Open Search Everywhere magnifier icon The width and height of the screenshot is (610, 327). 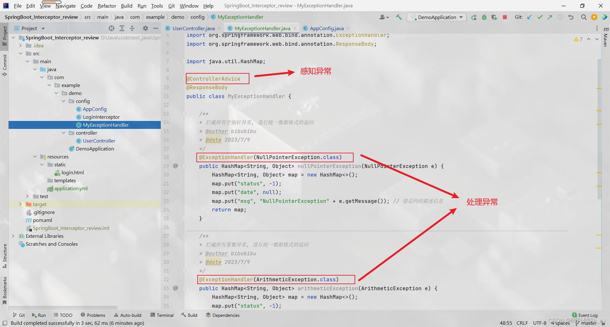pyautogui.click(x=584, y=17)
